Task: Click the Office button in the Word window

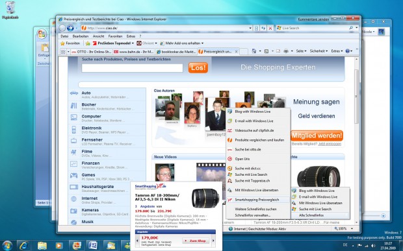Action: point(42,34)
